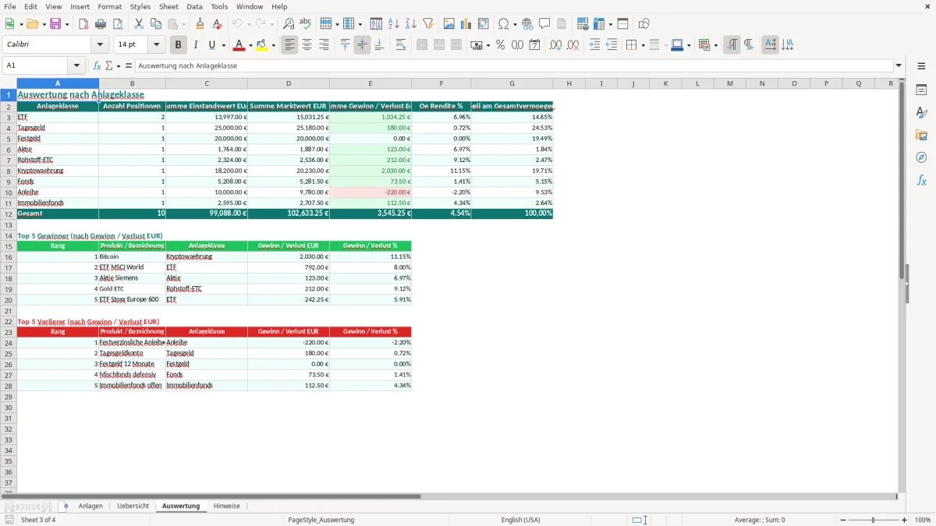936x526 pixels.
Task: Click the Print icon
Action: [x=101, y=24]
